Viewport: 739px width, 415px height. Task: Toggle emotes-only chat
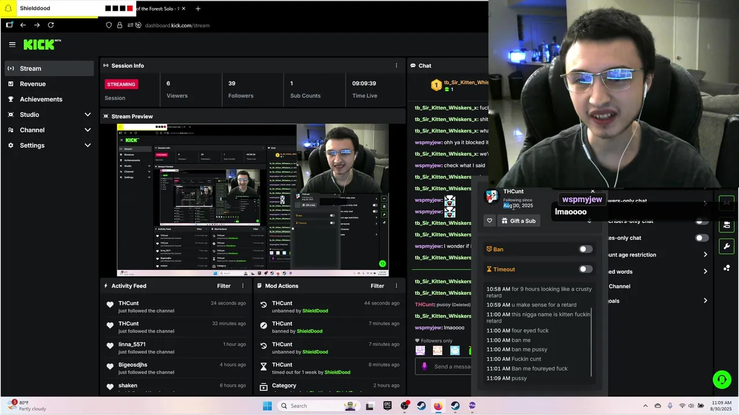(x=701, y=238)
